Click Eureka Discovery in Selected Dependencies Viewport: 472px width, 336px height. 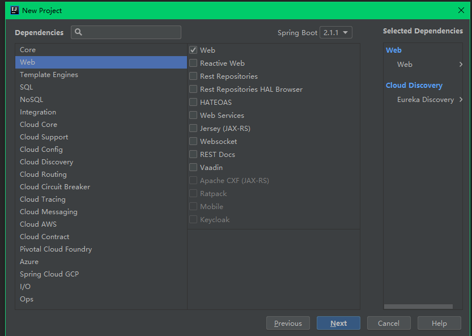(x=426, y=99)
